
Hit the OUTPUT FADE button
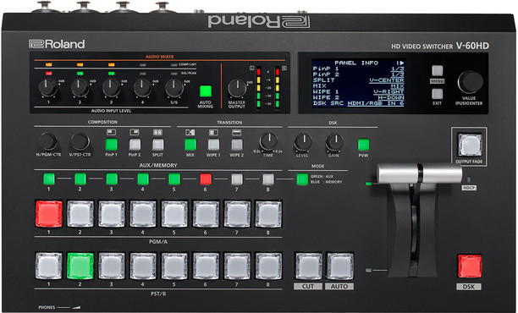[x=470, y=145]
